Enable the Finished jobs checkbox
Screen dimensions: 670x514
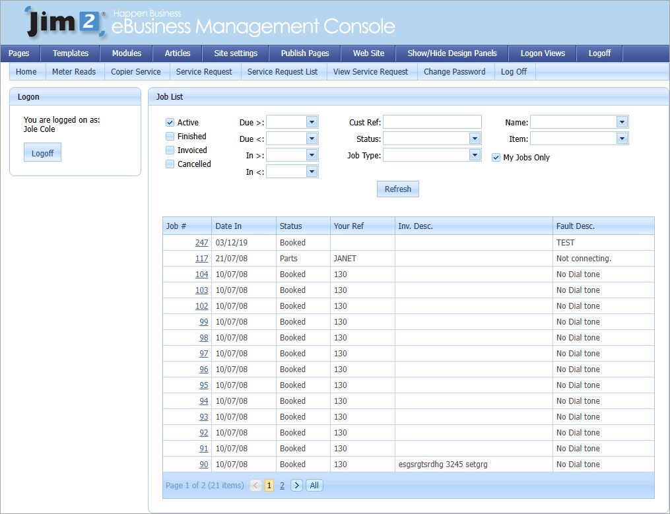170,137
